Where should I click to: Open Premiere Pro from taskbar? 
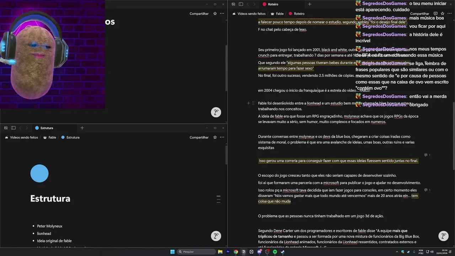coord(228,252)
